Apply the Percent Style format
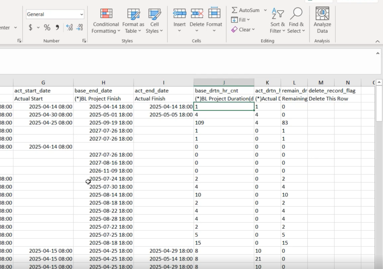The width and height of the screenshot is (383, 269). tap(47, 27)
